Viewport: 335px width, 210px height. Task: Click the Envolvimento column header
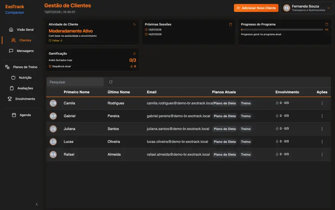[x=287, y=92]
